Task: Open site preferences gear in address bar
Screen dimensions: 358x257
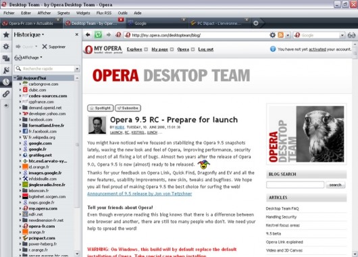Action: 273,35
